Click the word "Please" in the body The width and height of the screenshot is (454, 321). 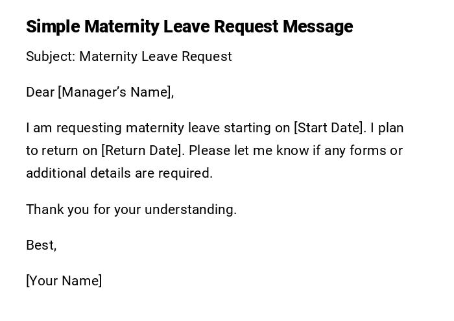click(209, 150)
